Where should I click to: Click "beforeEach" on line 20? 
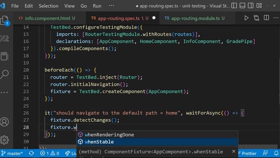(59, 70)
